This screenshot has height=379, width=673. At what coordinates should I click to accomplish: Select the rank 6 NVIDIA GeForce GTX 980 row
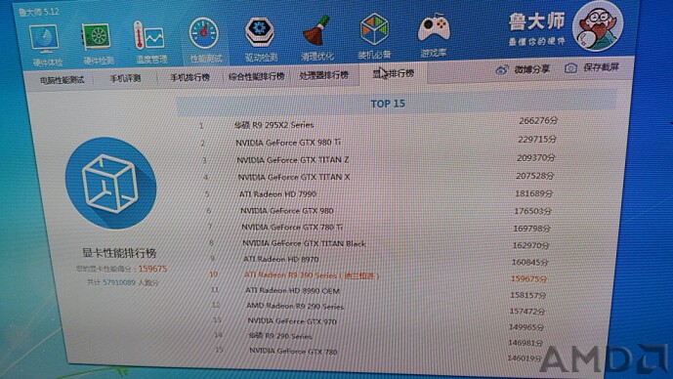click(x=287, y=211)
